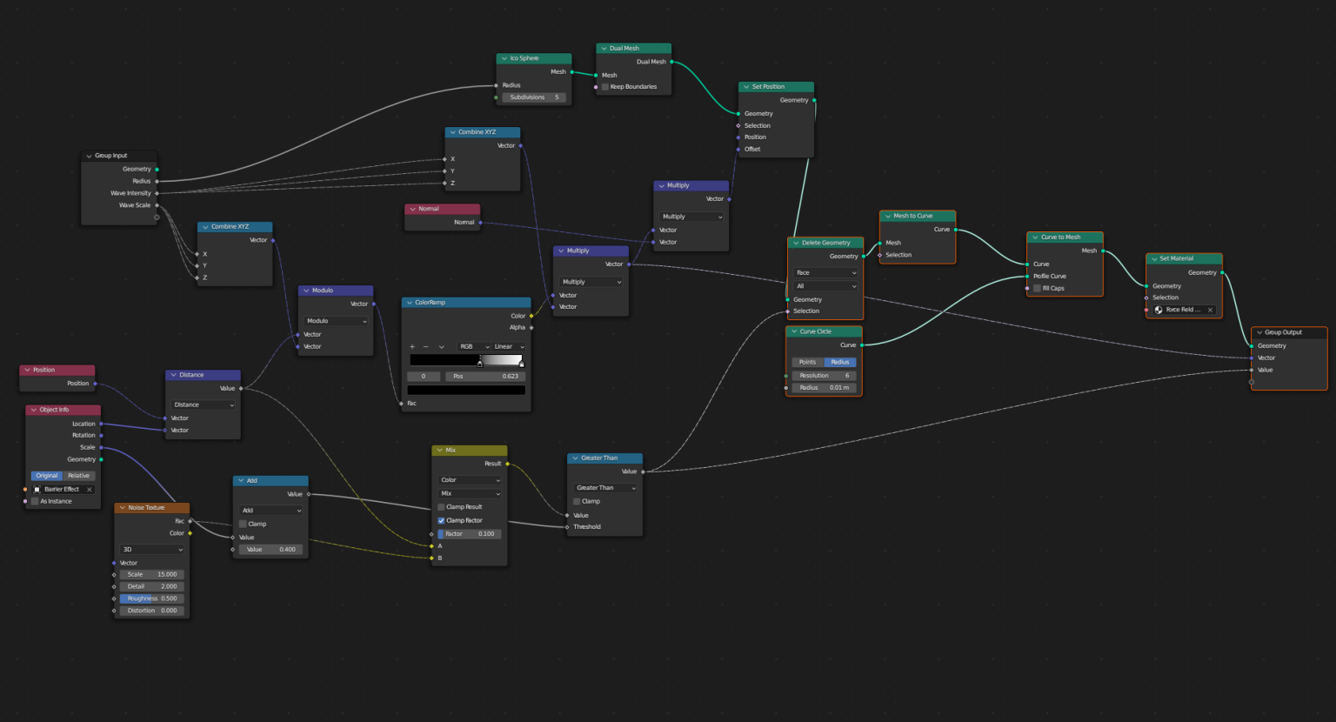
Task: Open Distance operation dropdown
Action: (x=204, y=404)
